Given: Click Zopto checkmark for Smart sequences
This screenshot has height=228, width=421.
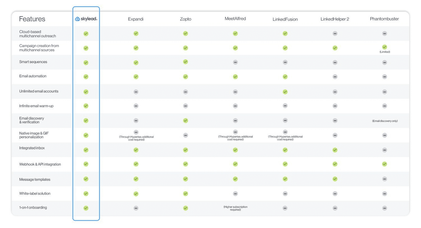Looking at the screenshot, I should point(186,62).
